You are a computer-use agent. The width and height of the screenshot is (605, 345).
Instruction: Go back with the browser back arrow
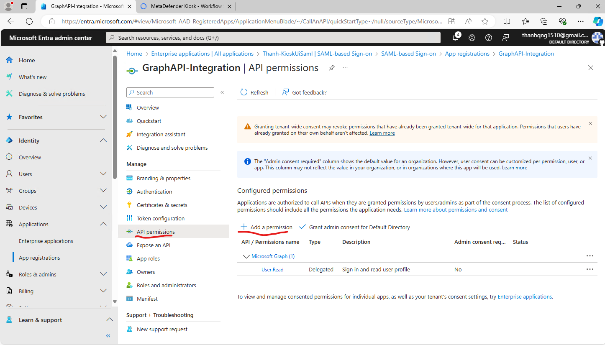click(11, 21)
